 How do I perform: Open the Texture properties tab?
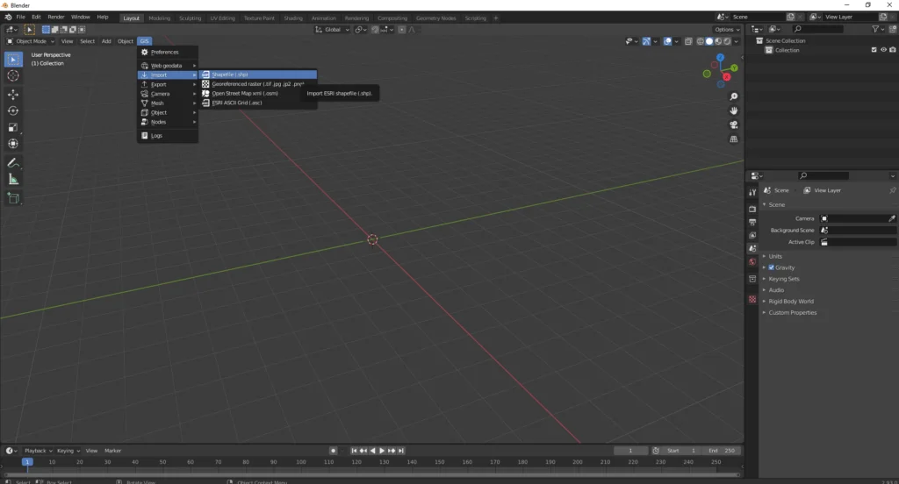pos(752,299)
